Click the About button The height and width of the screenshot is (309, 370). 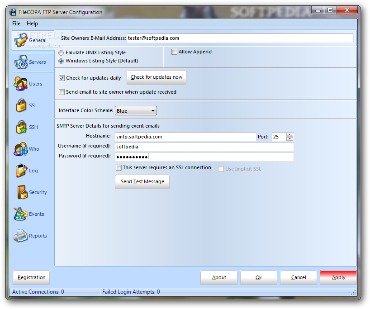click(x=219, y=278)
